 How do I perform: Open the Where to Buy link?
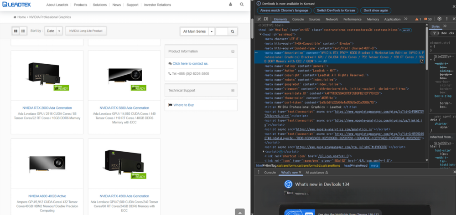(x=183, y=105)
